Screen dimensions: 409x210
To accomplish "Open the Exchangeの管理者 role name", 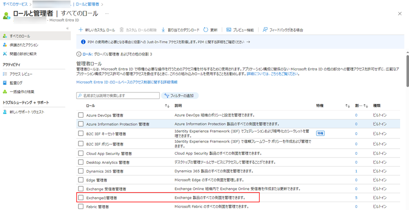I will [102, 198].
